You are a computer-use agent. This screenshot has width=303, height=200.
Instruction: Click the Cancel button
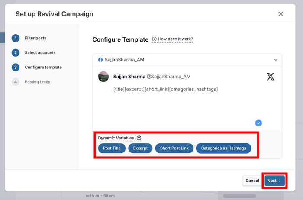252,181
